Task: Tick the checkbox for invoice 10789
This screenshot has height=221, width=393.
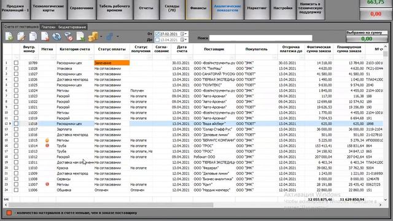Action: (16, 63)
